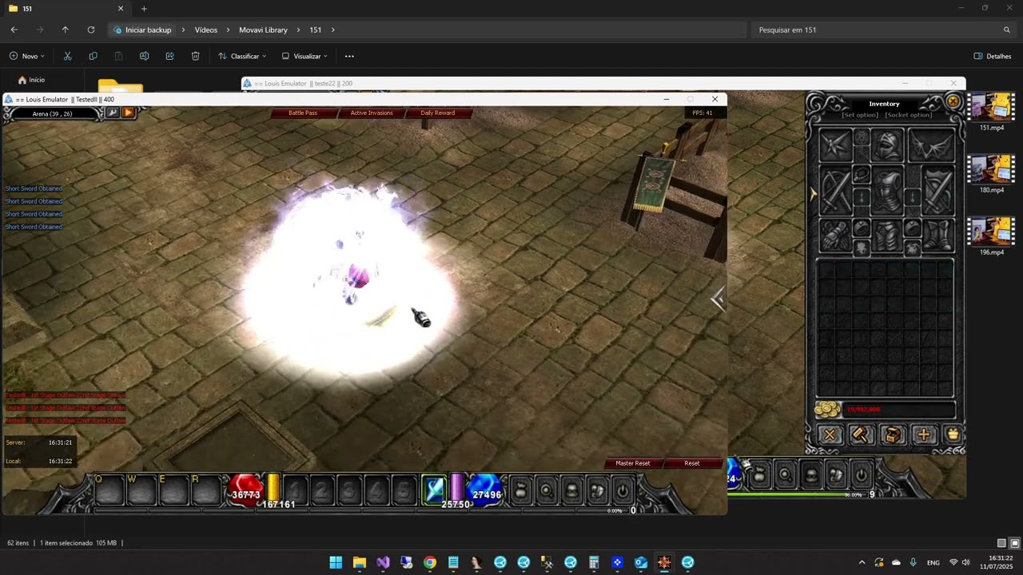The width and height of the screenshot is (1023, 575).
Task: Select the helmet equipment slot
Action: (886, 146)
